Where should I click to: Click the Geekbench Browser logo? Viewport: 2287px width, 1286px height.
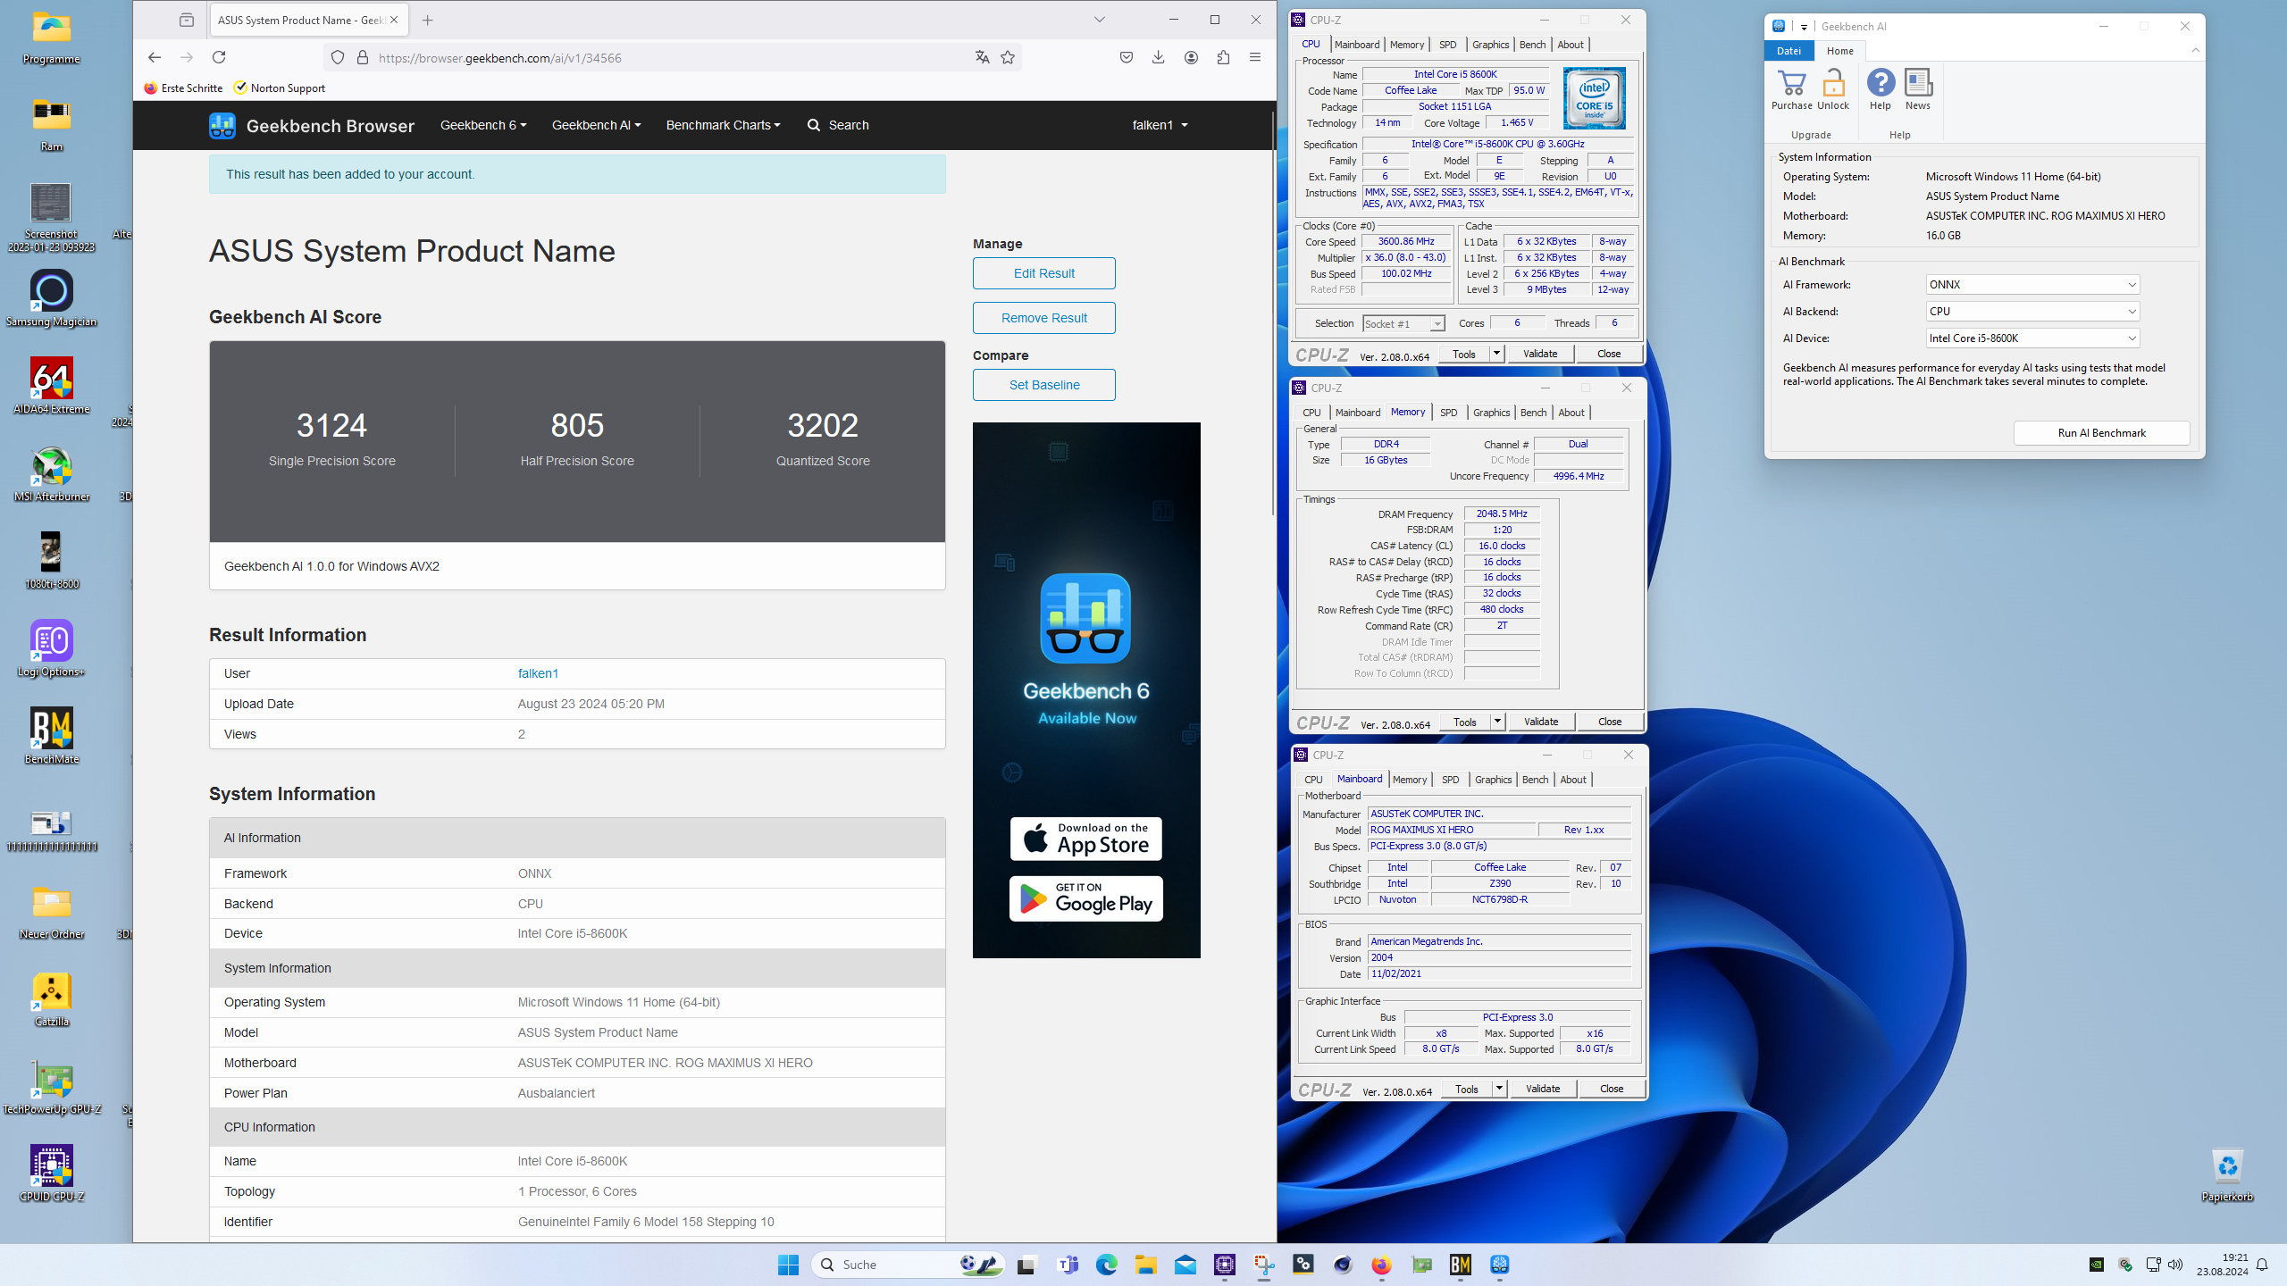[x=311, y=126]
